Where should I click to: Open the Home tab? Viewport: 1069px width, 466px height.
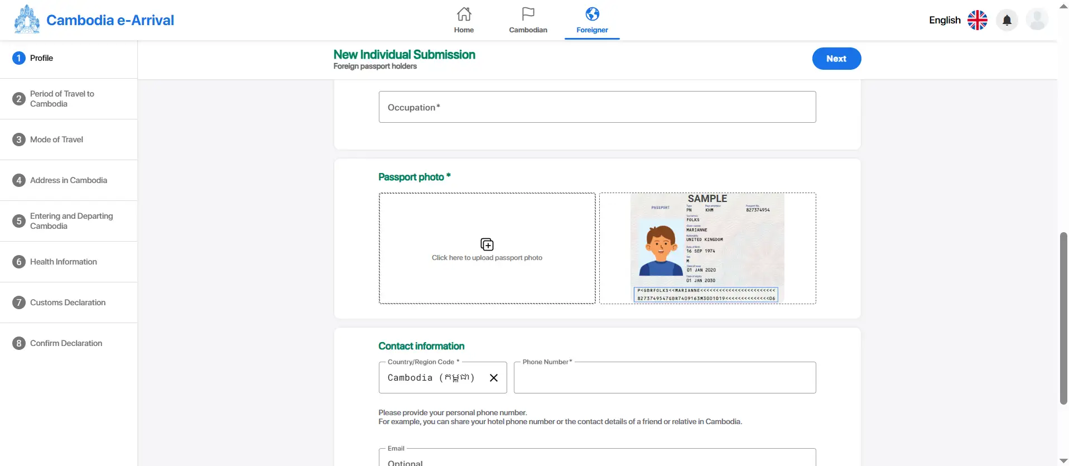pos(464,21)
